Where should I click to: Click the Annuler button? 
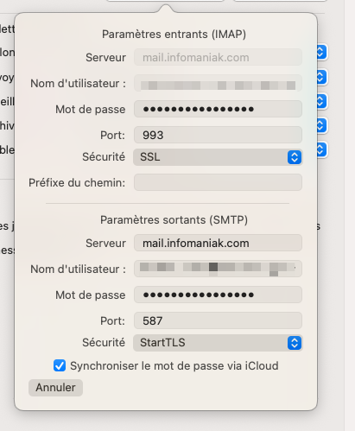(55, 388)
